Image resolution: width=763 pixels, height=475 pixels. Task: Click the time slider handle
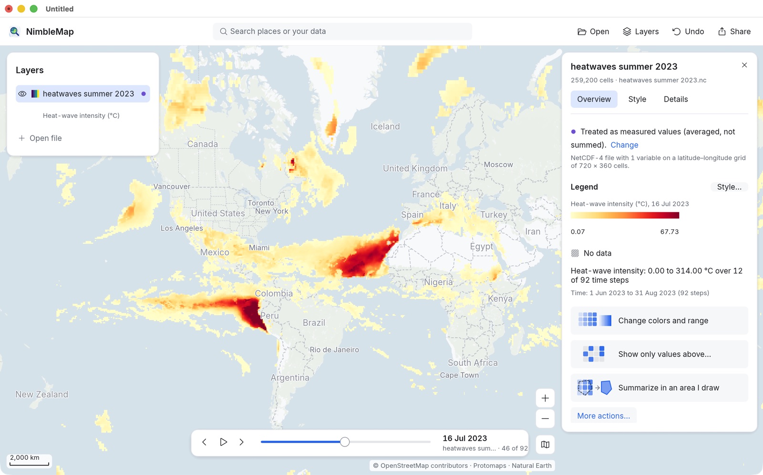(x=345, y=442)
